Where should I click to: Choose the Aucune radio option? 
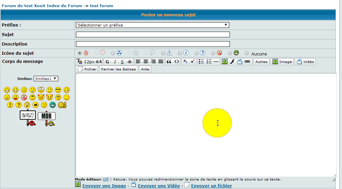tap(247, 53)
